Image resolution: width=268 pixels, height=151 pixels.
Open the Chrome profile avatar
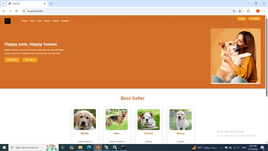[x=258, y=11]
